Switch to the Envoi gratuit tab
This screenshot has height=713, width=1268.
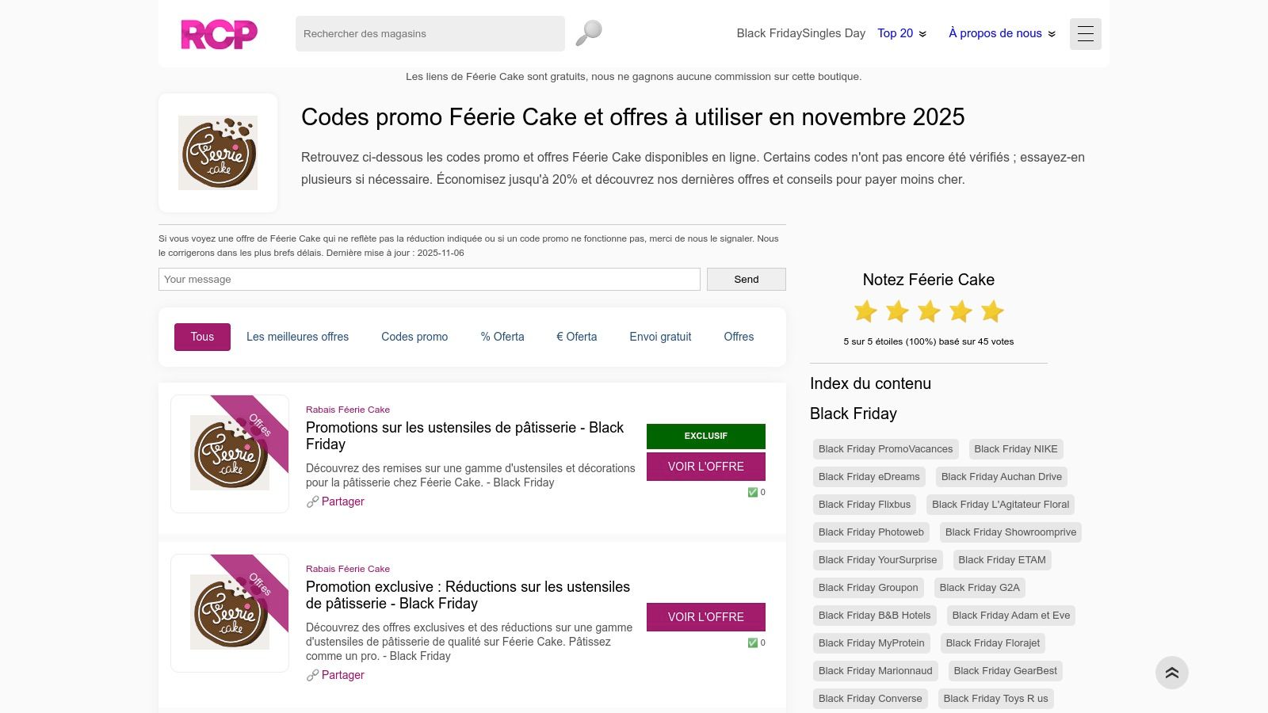pyautogui.click(x=660, y=337)
